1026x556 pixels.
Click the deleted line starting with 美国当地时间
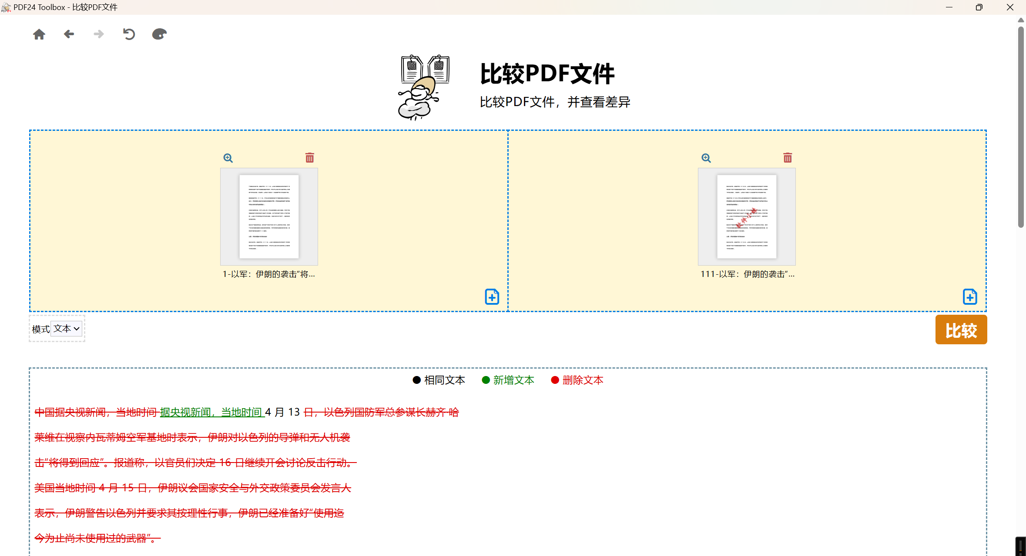[193, 488]
